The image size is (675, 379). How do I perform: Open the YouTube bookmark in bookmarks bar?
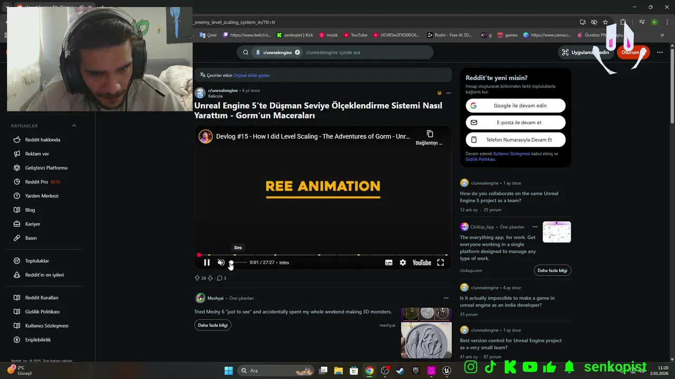click(x=355, y=35)
